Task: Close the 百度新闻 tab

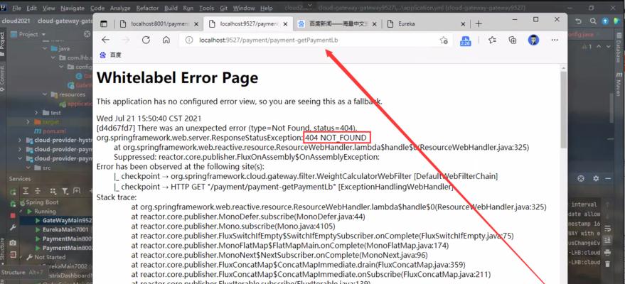Action: coord(374,24)
